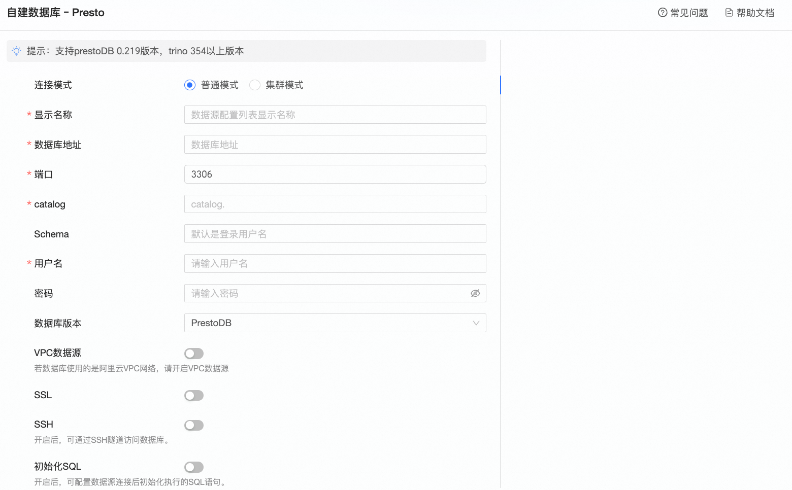Click the 自建数据库 - Presto page title
Image resolution: width=792 pixels, height=490 pixels.
(56, 13)
